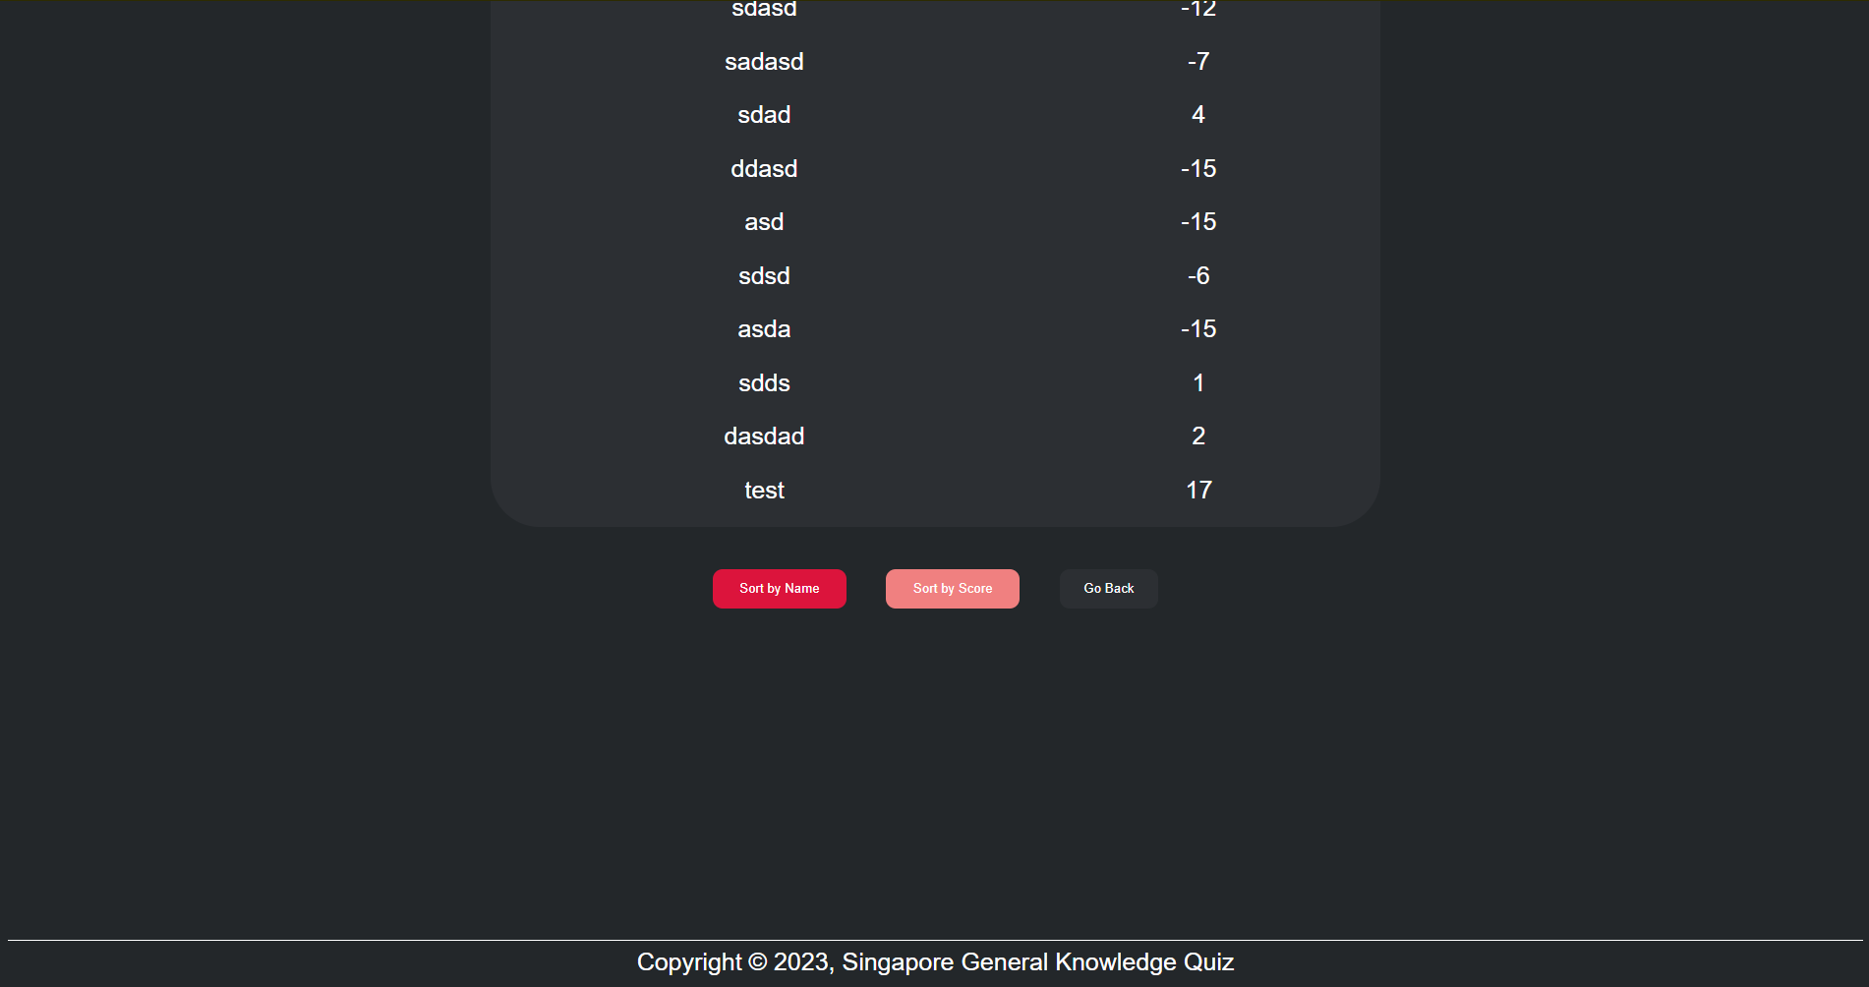Screen dimensions: 1869x987
Task: Click the score 17 next to test
Action: point(1198,490)
